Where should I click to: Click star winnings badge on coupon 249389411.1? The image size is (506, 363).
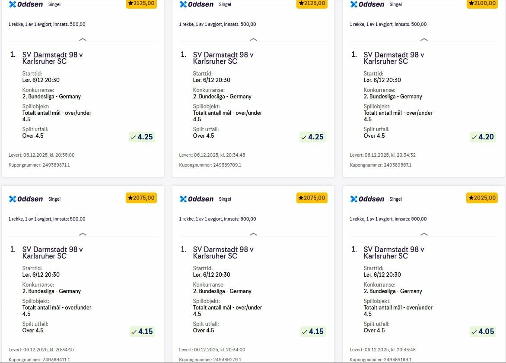(141, 198)
